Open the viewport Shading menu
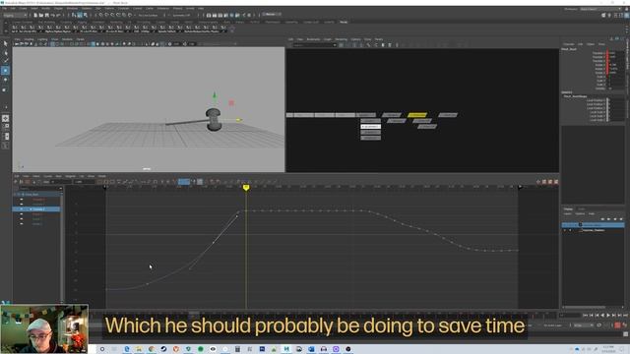 pos(29,39)
